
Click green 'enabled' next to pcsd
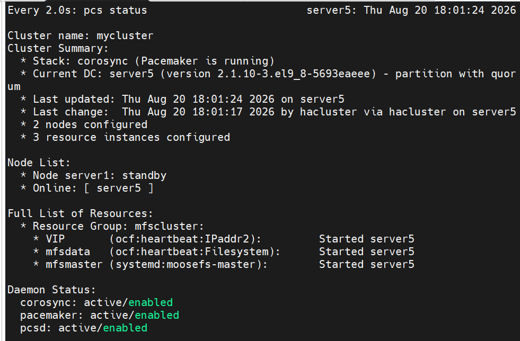coord(125,328)
